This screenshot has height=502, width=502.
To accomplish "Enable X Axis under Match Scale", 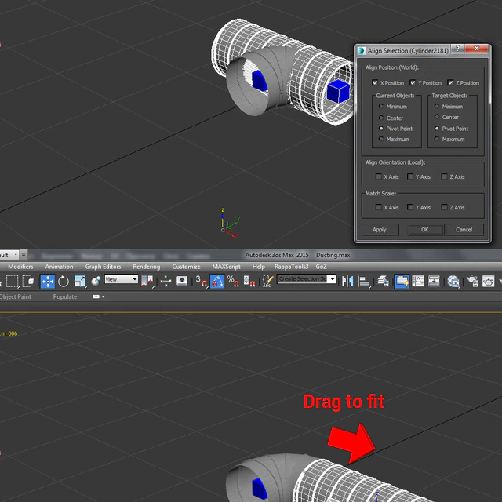I will pyautogui.click(x=378, y=207).
